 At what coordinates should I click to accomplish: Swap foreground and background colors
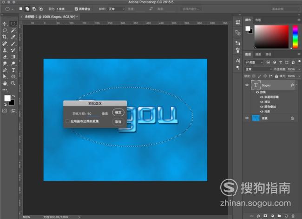pyautogui.click(x=13, y=96)
